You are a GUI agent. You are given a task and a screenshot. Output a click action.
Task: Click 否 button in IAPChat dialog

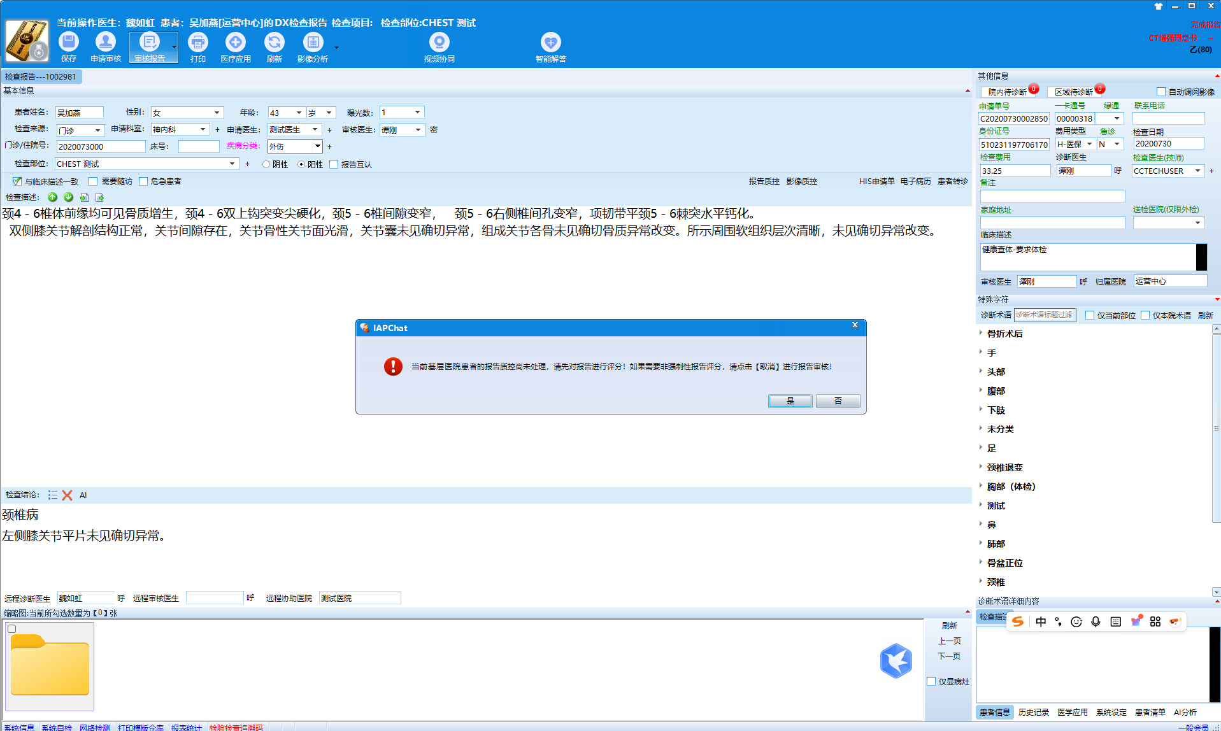click(838, 401)
